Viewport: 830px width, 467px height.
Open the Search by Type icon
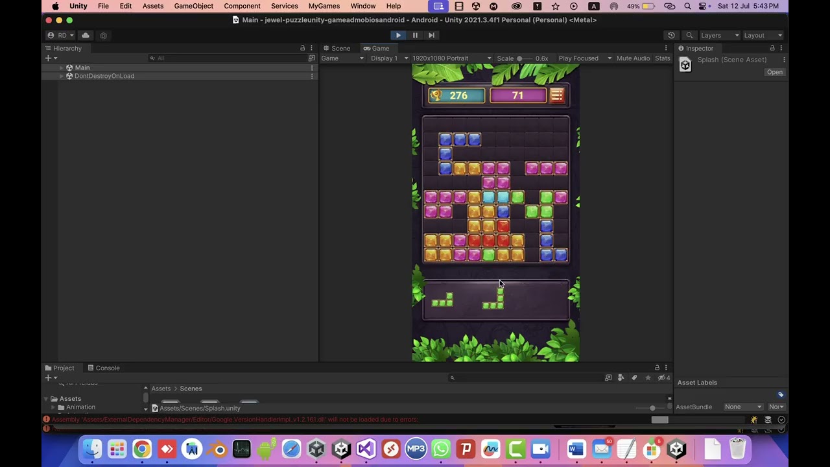(x=621, y=377)
